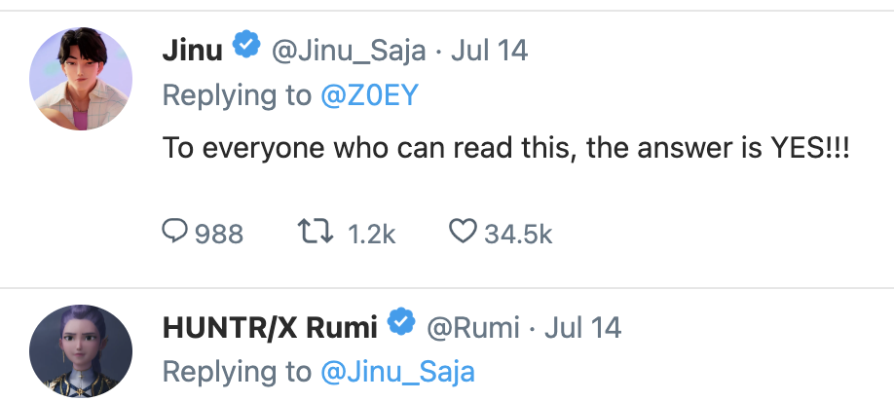Open the tweet text saying the answer is YES
Screen dimensions: 894x401
tap(505, 149)
